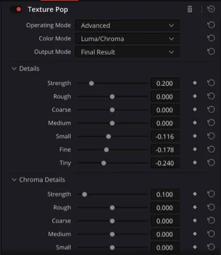Delete the Texture Pop effect with trash icon

[x=190, y=9]
